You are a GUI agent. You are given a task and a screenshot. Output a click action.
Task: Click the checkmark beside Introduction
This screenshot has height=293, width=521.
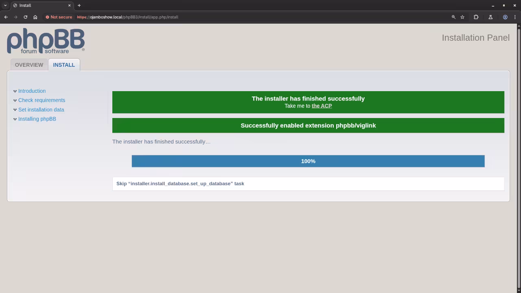pos(15,91)
